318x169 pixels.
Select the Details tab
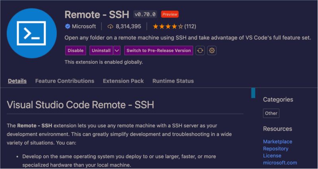click(x=17, y=81)
